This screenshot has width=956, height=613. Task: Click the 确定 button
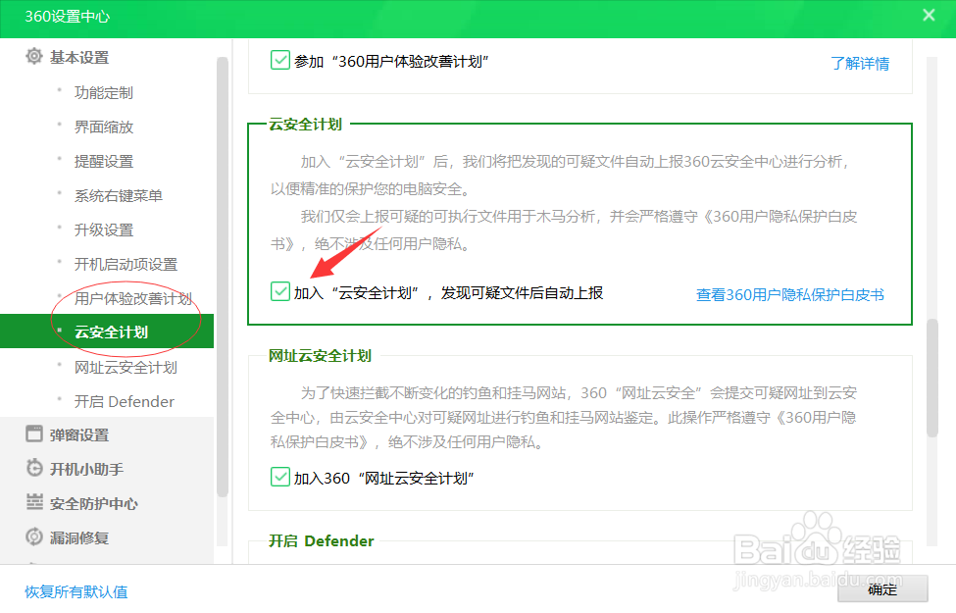tap(882, 589)
